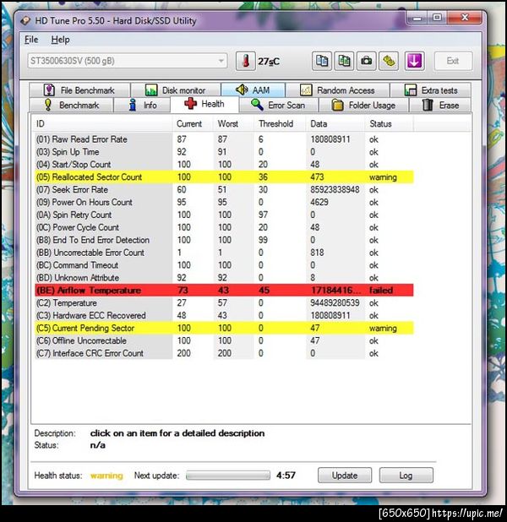The width and height of the screenshot is (507, 522).
Task: Open the ST3500630SV drive dropdown
Action: point(128,61)
